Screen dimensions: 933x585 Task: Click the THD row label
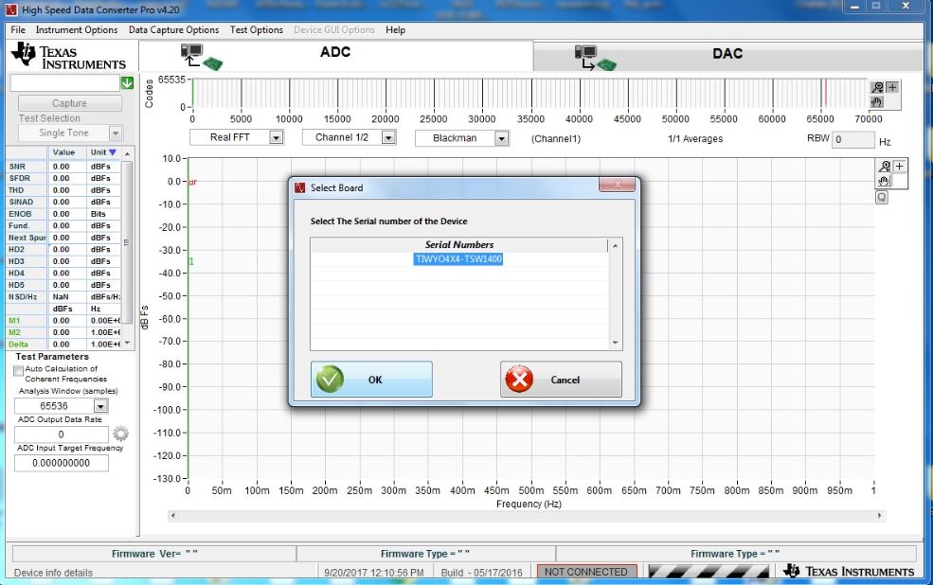[x=16, y=190]
